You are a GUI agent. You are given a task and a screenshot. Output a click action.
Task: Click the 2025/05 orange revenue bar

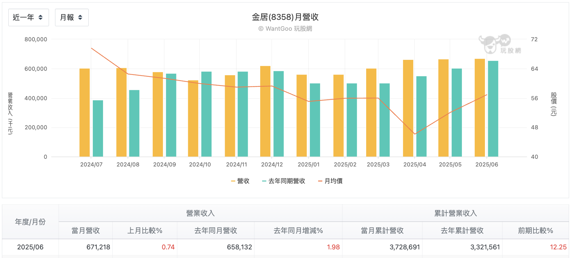(x=444, y=108)
